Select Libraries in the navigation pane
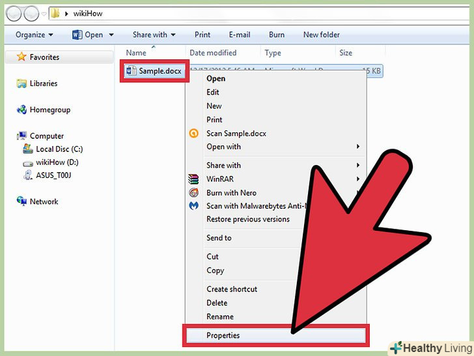474x356 pixels. coord(44,83)
